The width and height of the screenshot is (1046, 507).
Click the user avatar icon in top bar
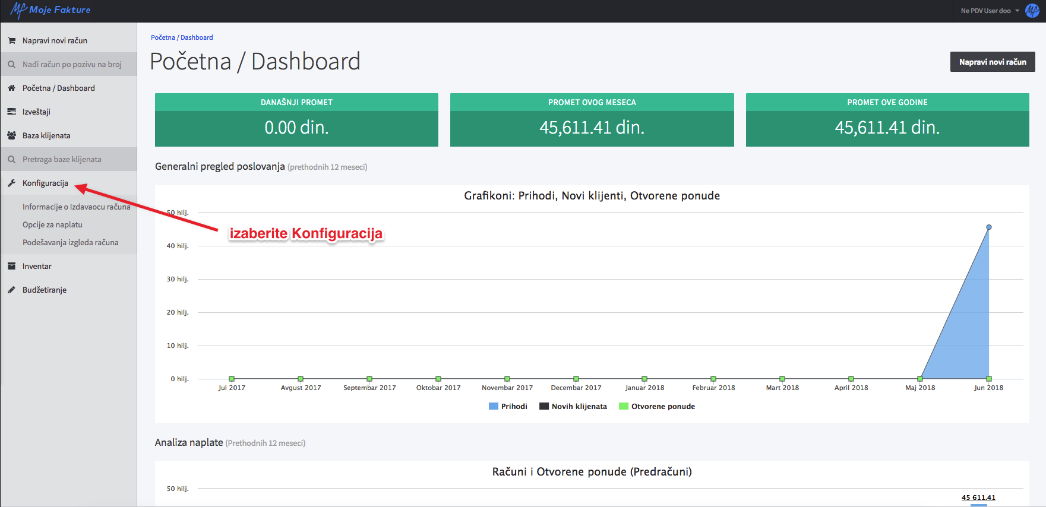tap(1032, 11)
